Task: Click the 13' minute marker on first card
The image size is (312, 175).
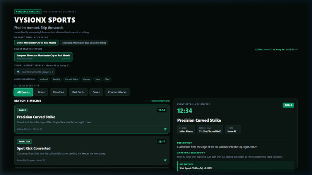Action: (x=165, y=129)
